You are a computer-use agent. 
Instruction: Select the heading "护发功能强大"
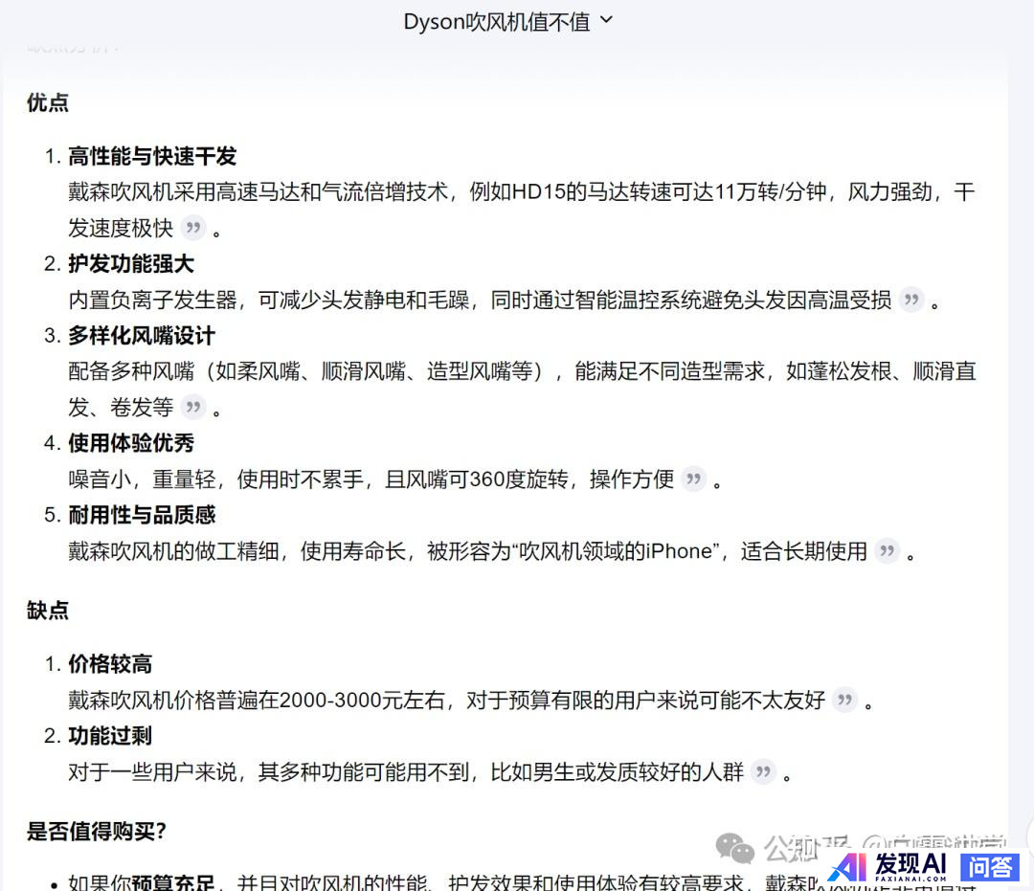(x=131, y=263)
